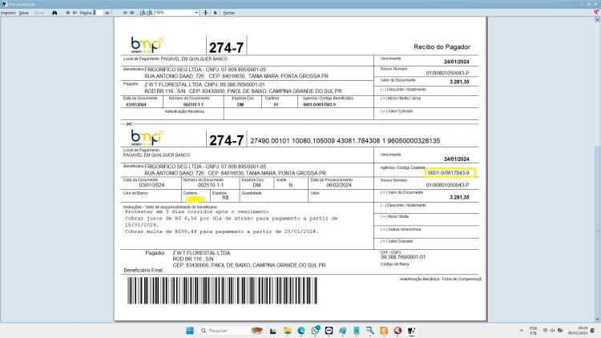Image resolution: width=601 pixels, height=338 pixels.
Task: Open the volume tray icon
Action: (x=552, y=330)
